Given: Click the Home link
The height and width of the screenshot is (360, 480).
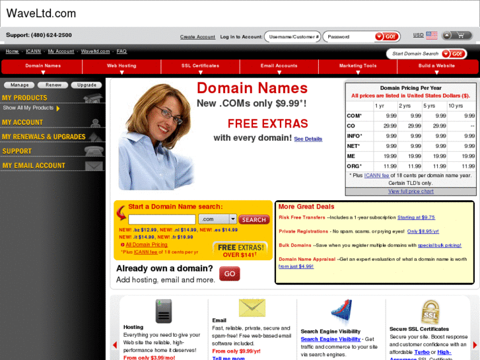Looking at the screenshot, I should [x=13, y=52].
